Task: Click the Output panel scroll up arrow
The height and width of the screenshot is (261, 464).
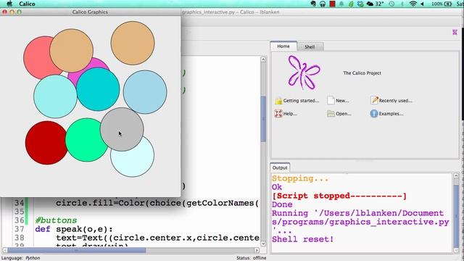Action: [456, 176]
